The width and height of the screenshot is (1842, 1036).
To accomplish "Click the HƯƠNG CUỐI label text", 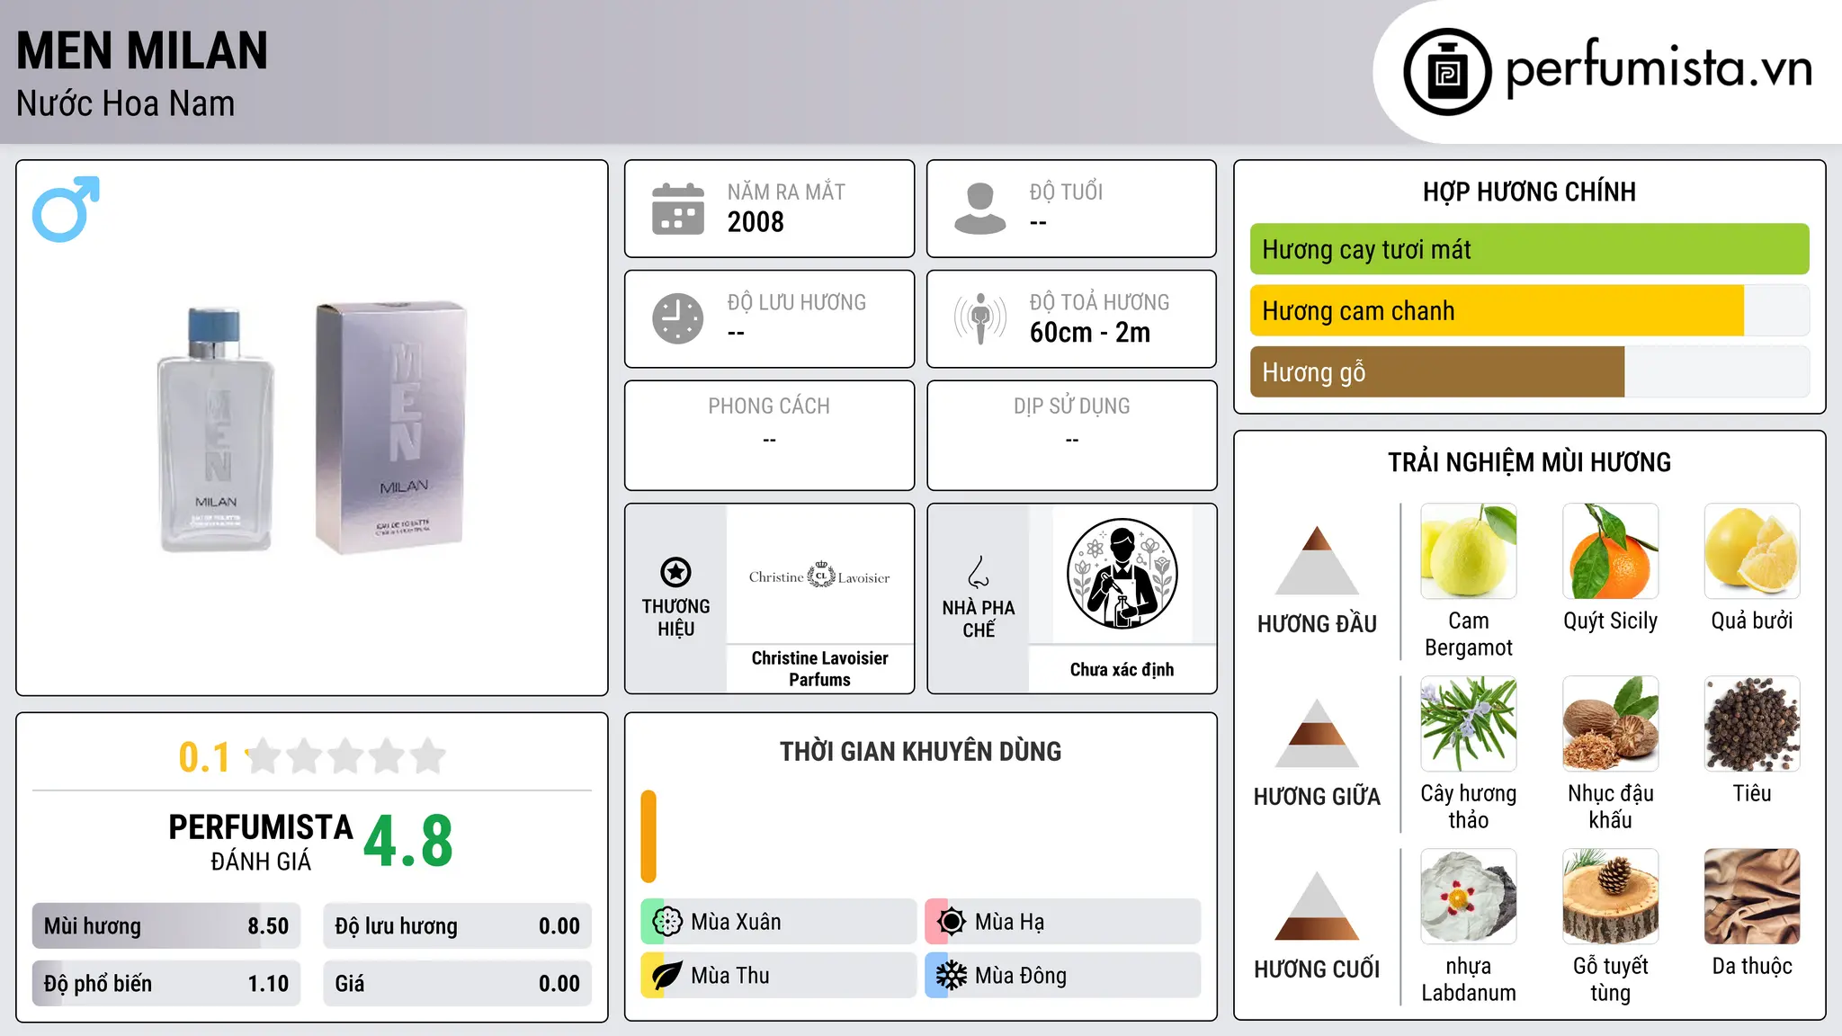I will 1317,969.
